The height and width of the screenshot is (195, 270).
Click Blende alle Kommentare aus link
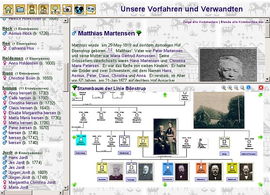[x=242, y=22]
